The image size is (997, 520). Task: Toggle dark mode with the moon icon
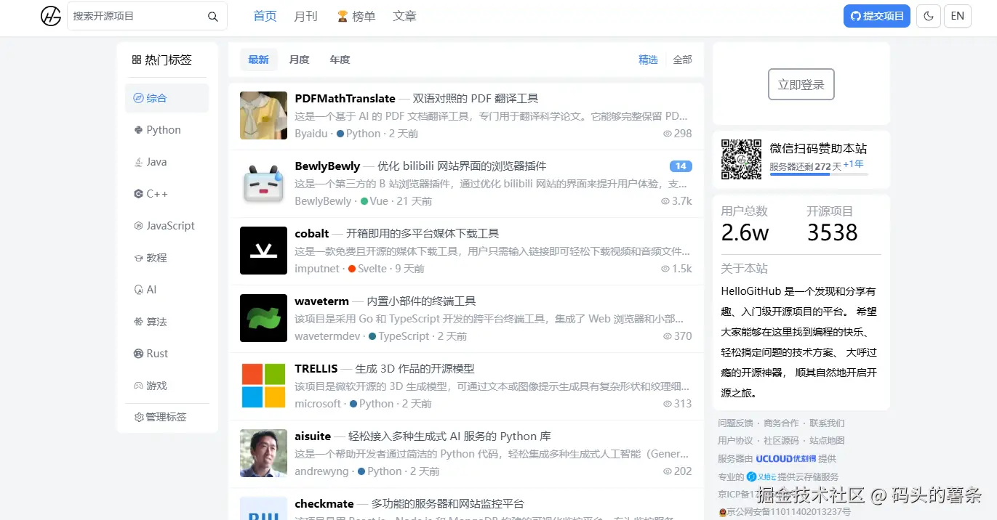[928, 16]
